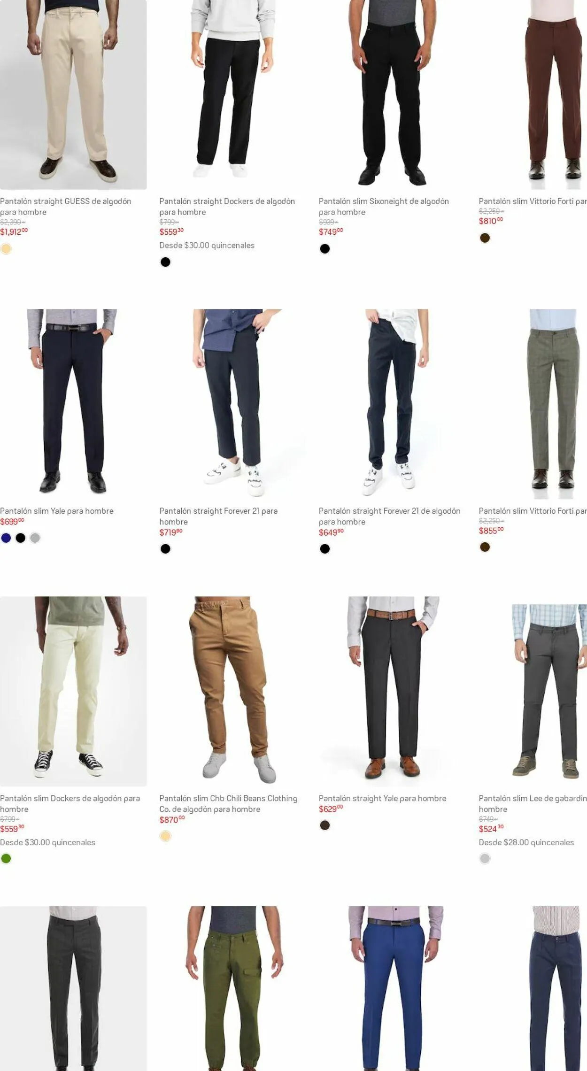Open Pantalón straight Yale para hombre link
This screenshot has width=587, height=1071.
382,798
